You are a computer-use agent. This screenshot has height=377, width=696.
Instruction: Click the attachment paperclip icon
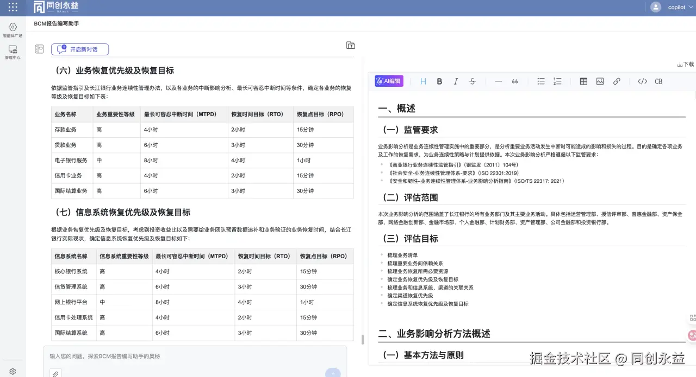tap(55, 373)
